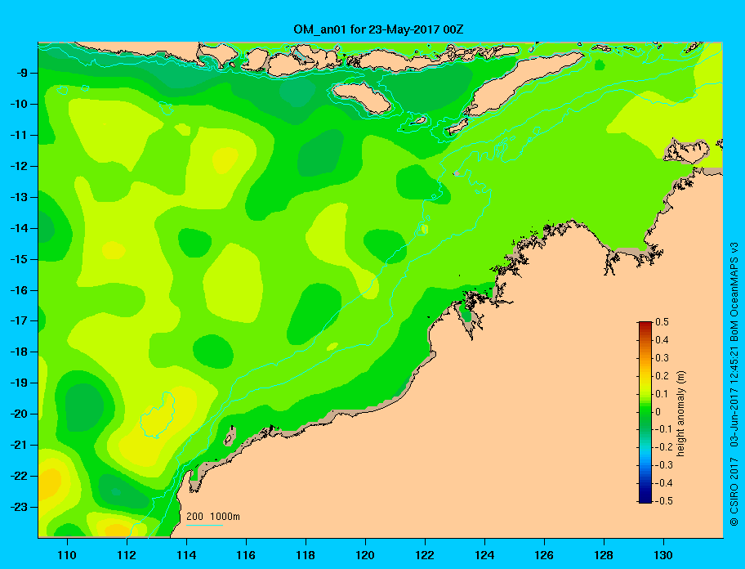
Task: Click the colorbar value 0.5 at top
Action: (662, 322)
